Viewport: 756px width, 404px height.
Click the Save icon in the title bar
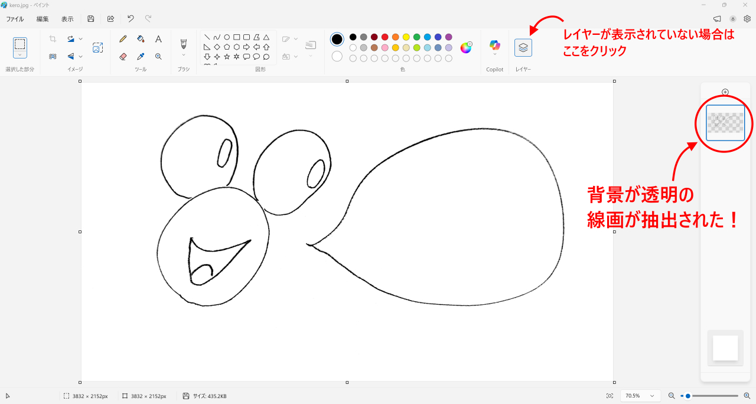(91, 19)
